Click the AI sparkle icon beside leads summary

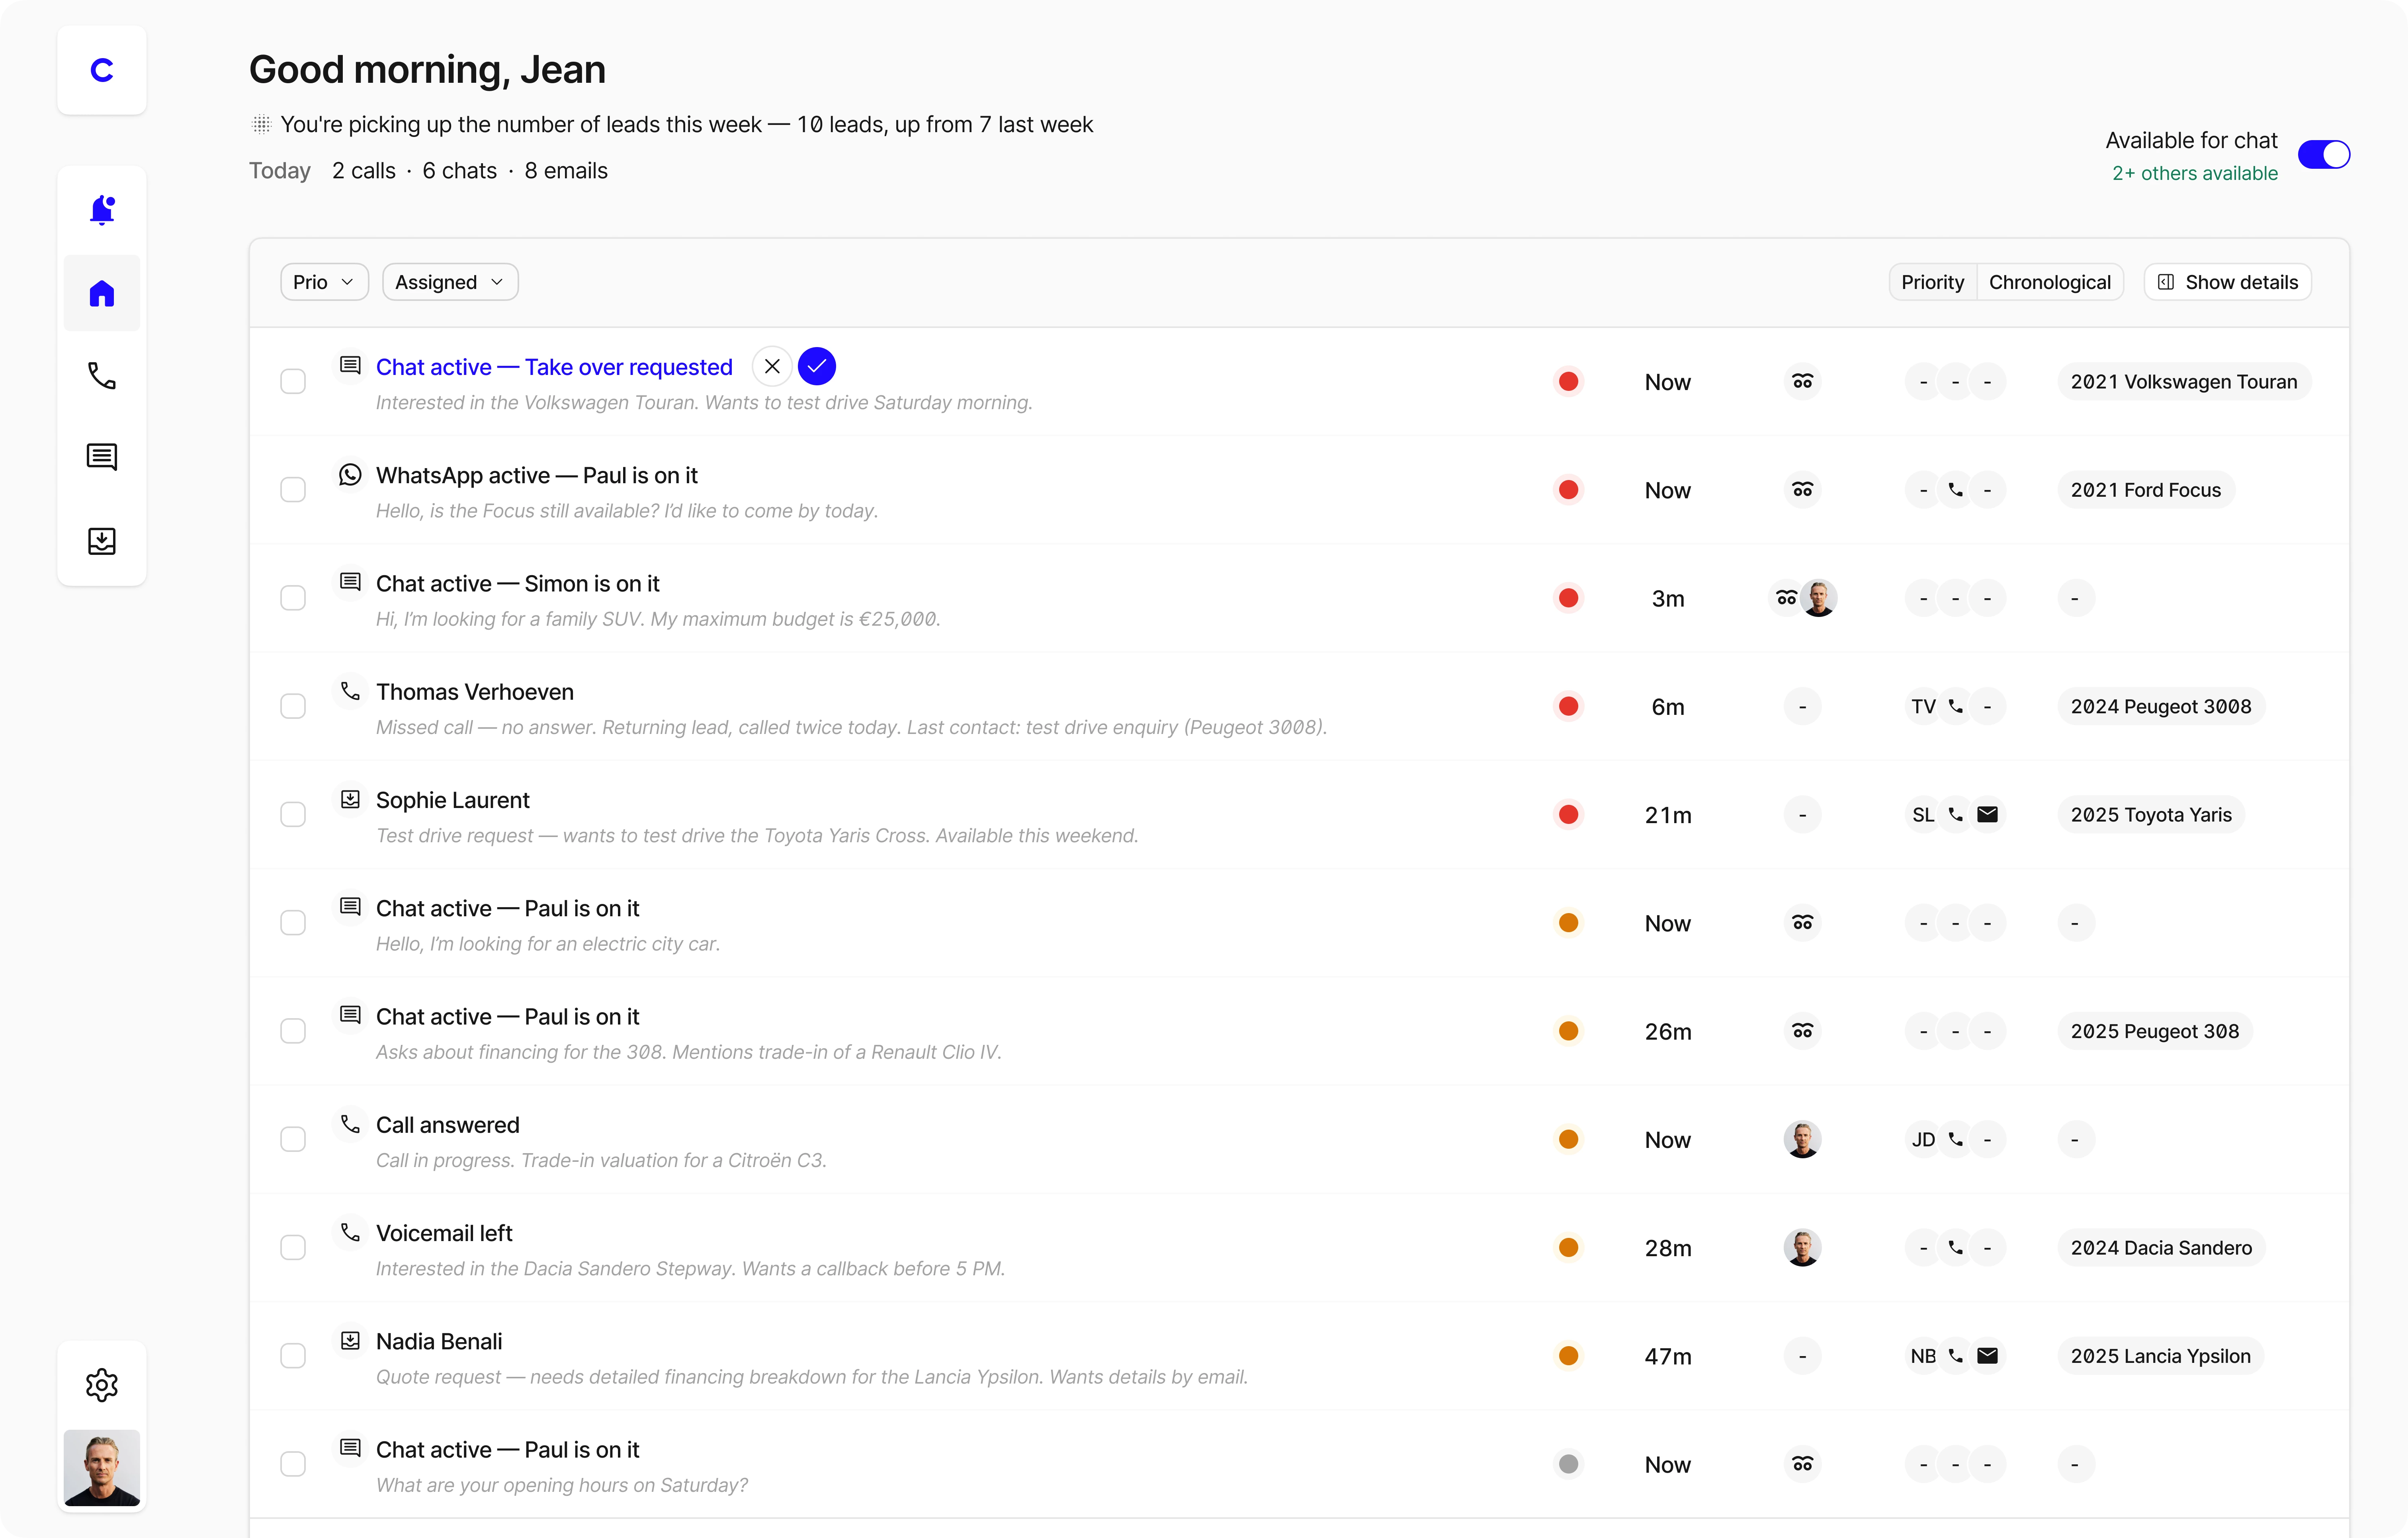(x=261, y=124)
